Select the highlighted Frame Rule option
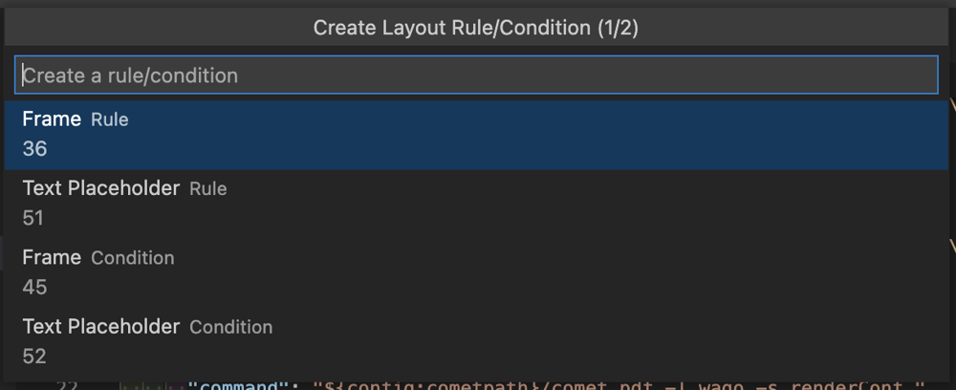This screenshot has width=956, height=390. coord(476,135)
